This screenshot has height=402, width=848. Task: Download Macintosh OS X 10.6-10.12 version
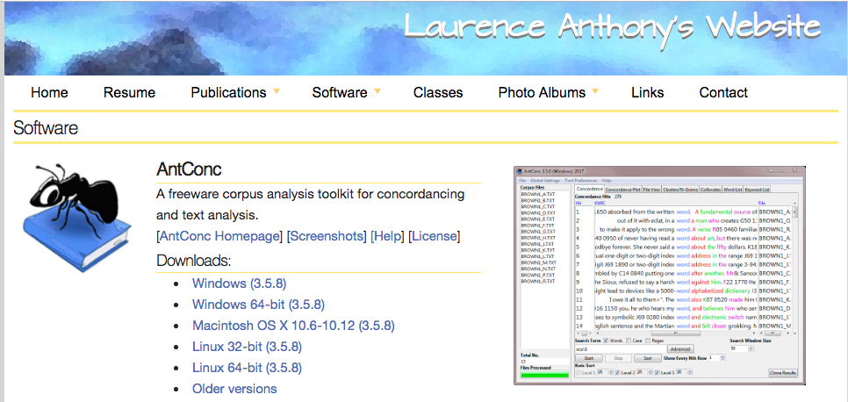[x=293, y=326]
